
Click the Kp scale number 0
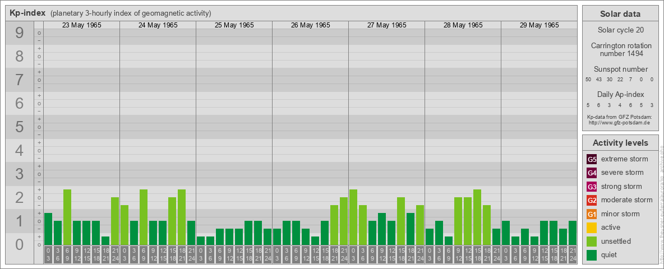pos(20,244)
